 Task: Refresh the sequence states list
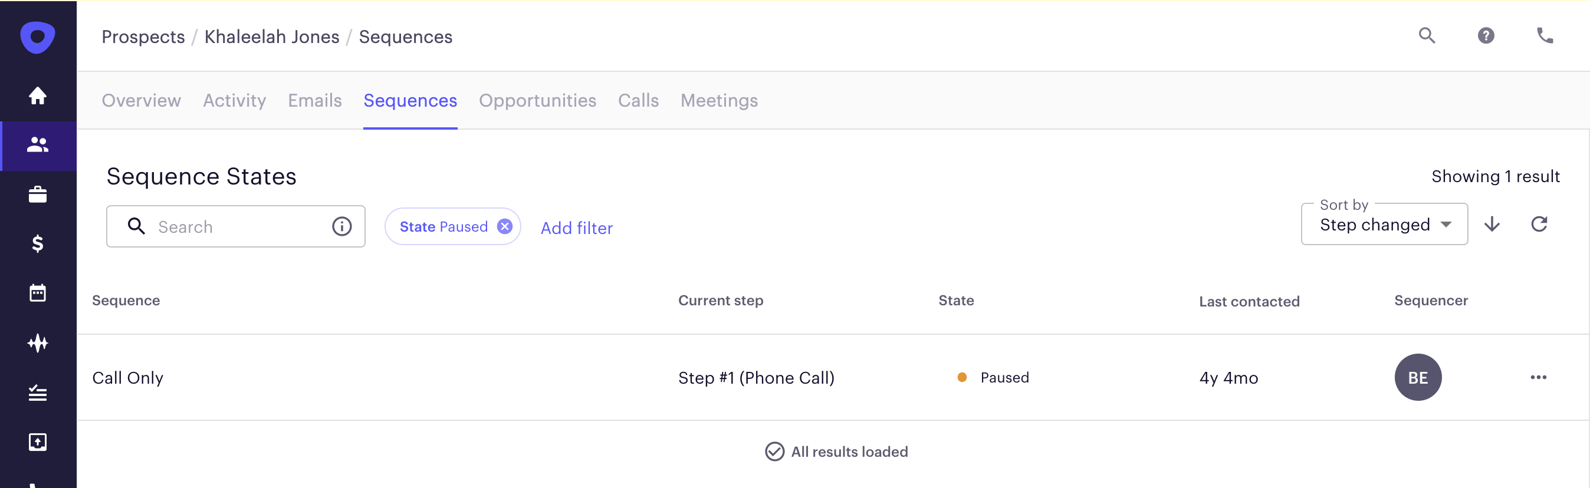point(1539,224)
